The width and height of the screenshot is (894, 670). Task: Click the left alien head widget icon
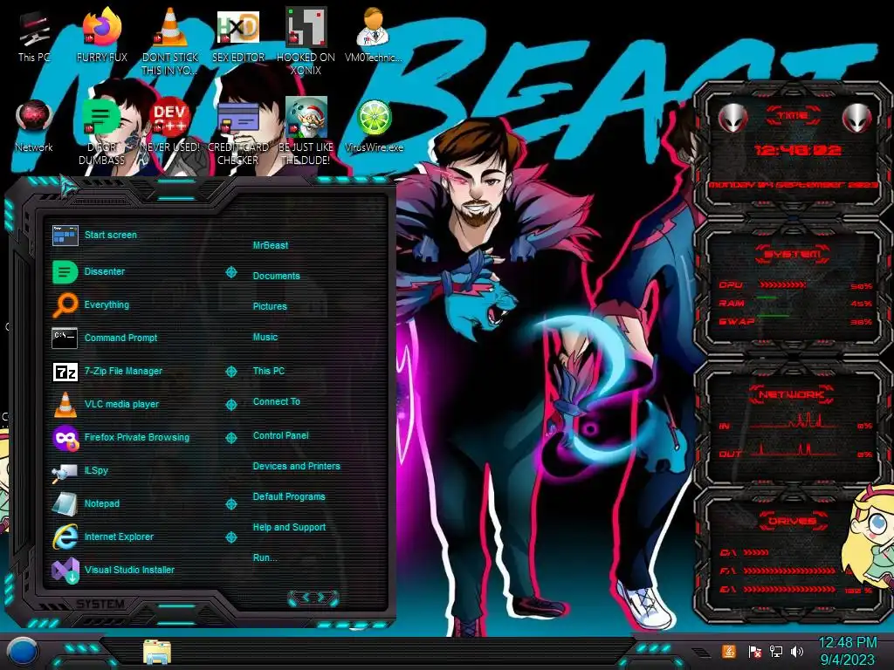[x=732, y=118]
